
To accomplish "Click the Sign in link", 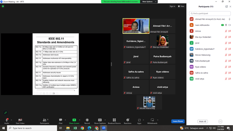I will tap(172, 6).
